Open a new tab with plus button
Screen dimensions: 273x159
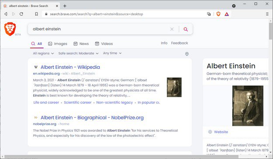coord(65,6)
